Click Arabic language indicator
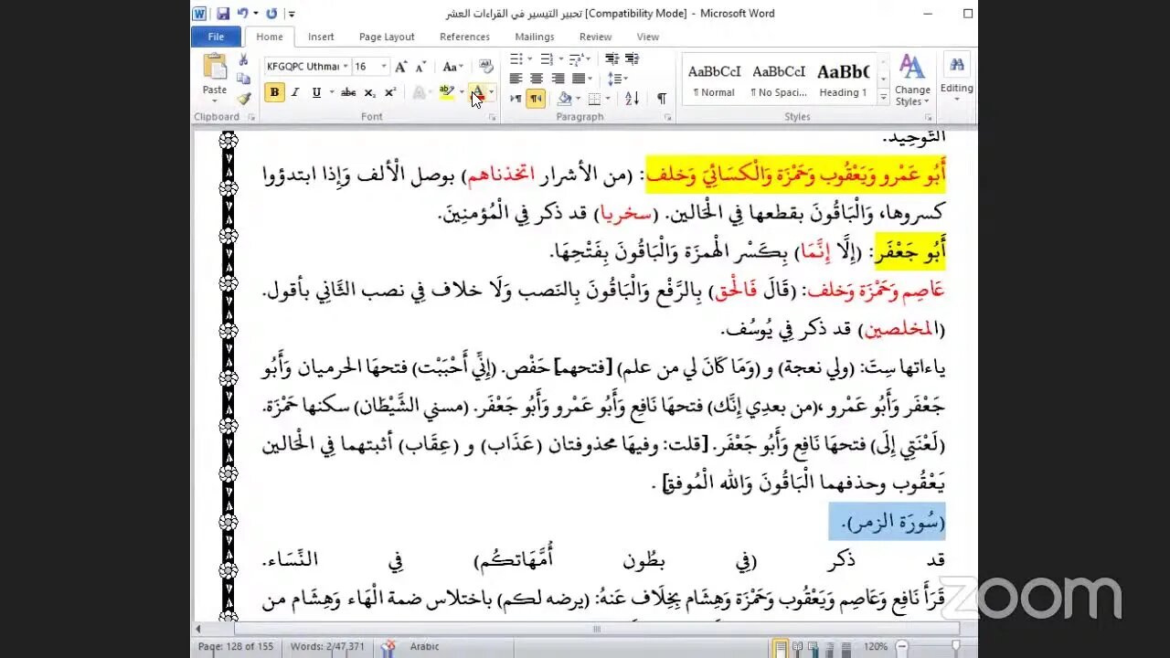1170x658 pixels. coord(425,647)
